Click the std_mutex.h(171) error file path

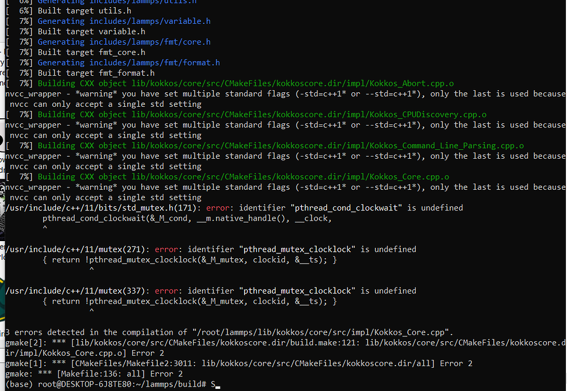[103, 208]
